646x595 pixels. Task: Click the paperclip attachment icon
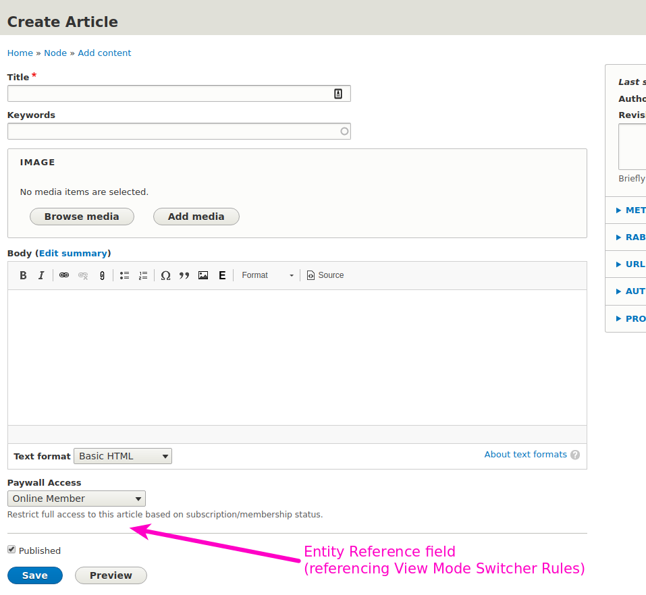coord(102,275)
